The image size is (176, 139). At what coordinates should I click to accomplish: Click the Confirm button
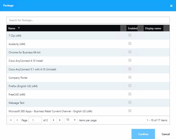(143, 134)
